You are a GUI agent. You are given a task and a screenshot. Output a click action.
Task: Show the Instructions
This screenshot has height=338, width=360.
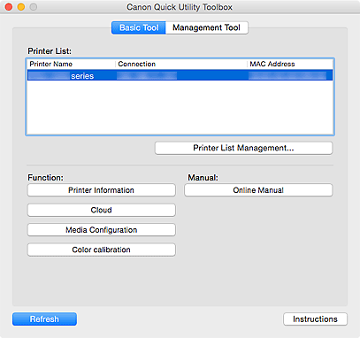pyautogui.click(x=315, y=319)
